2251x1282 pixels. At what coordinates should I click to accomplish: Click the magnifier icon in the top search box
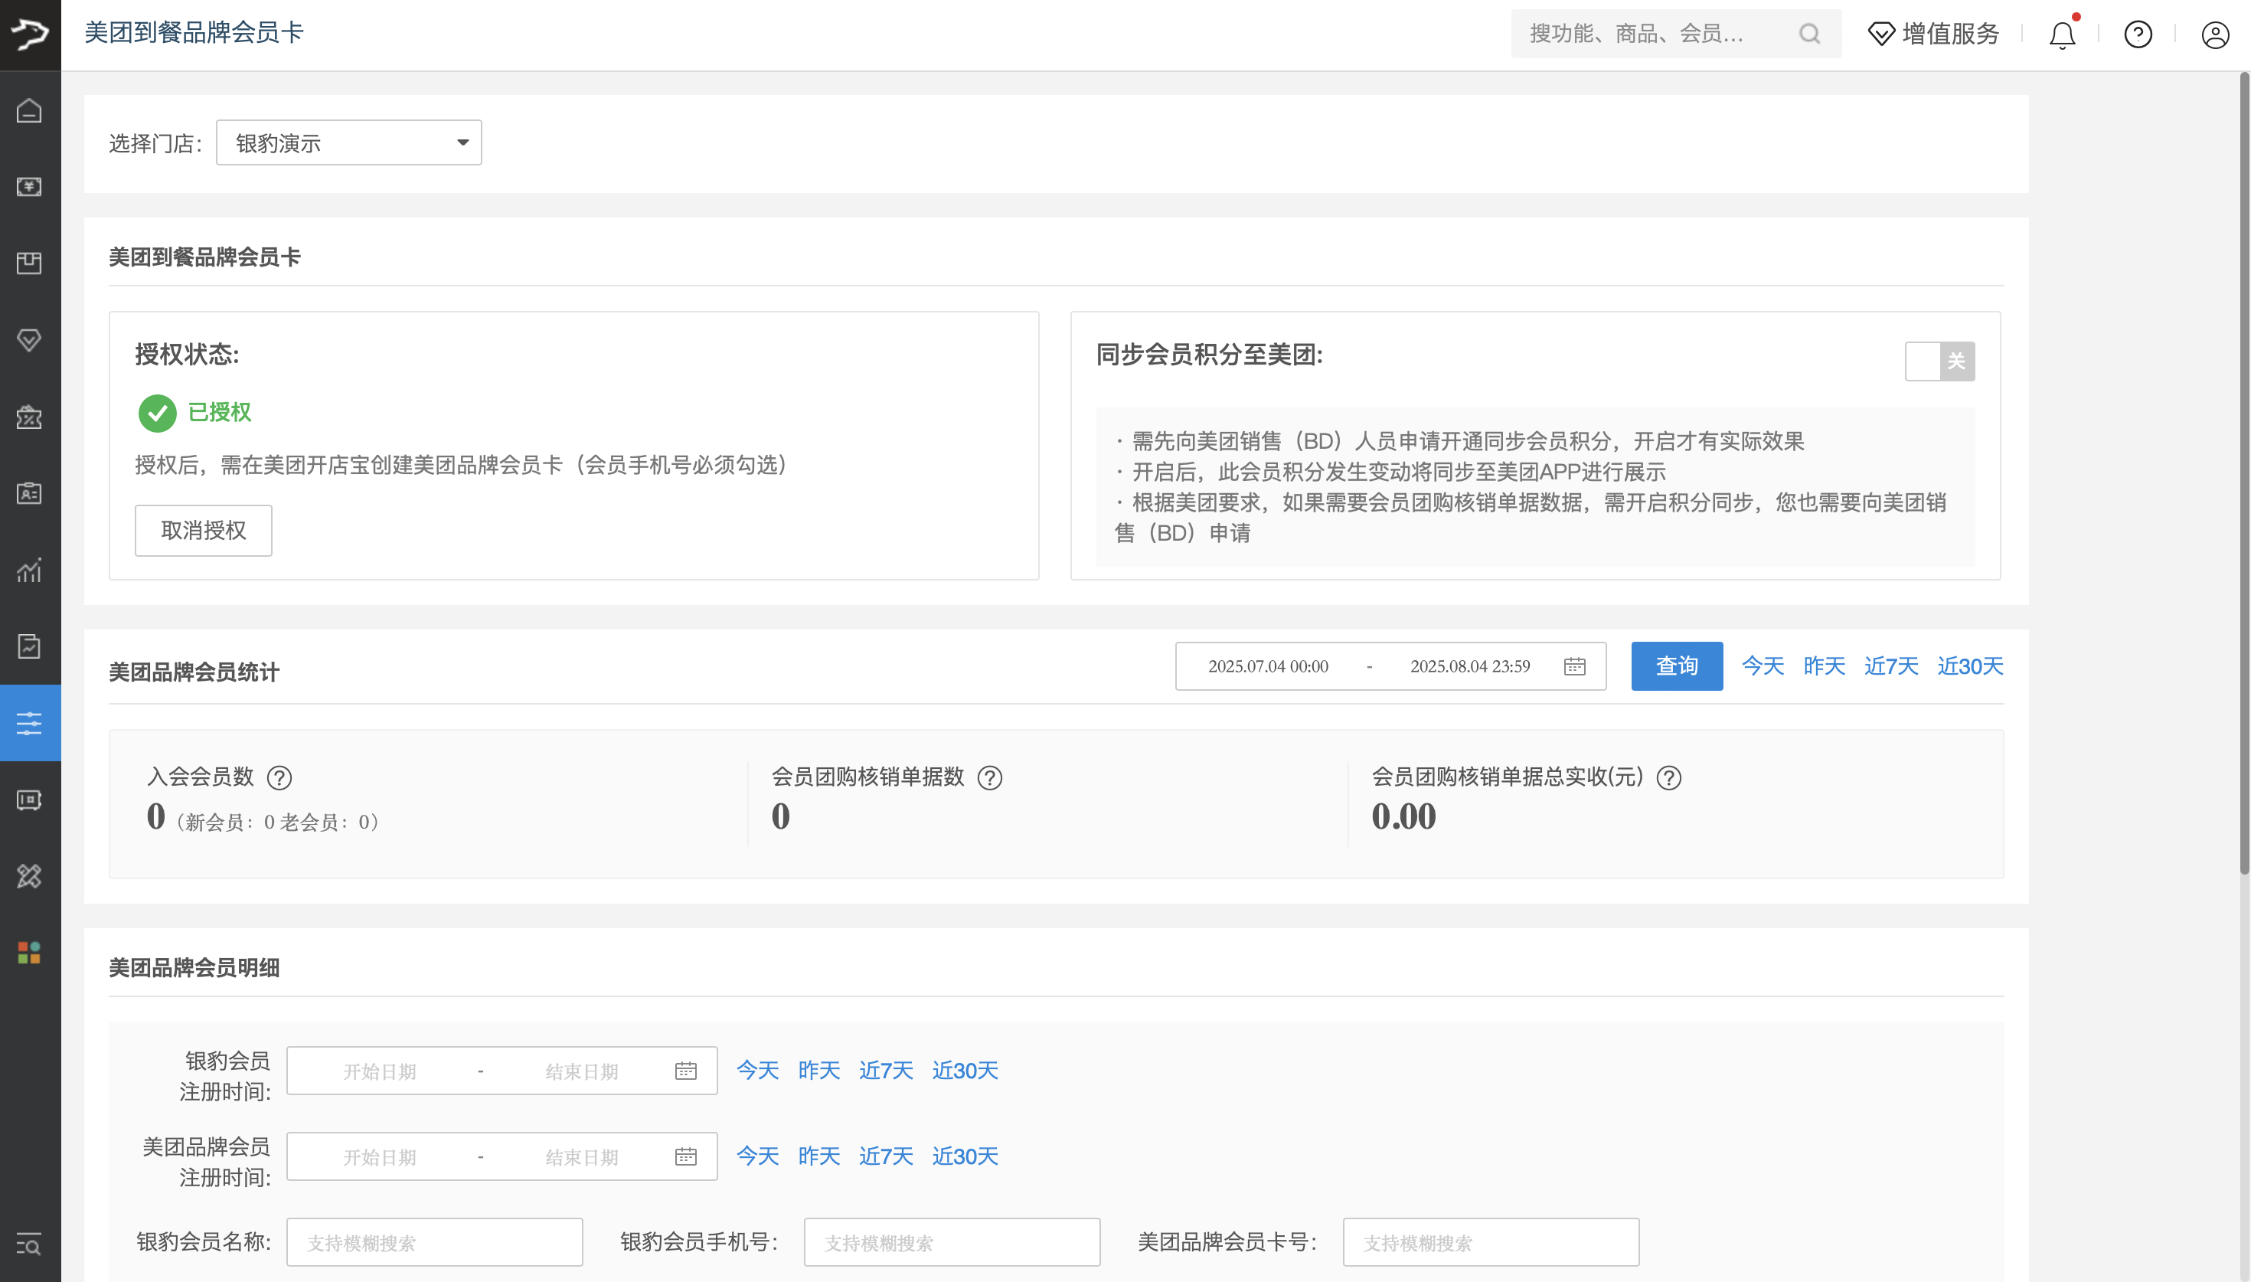[x=1809, y=34]
